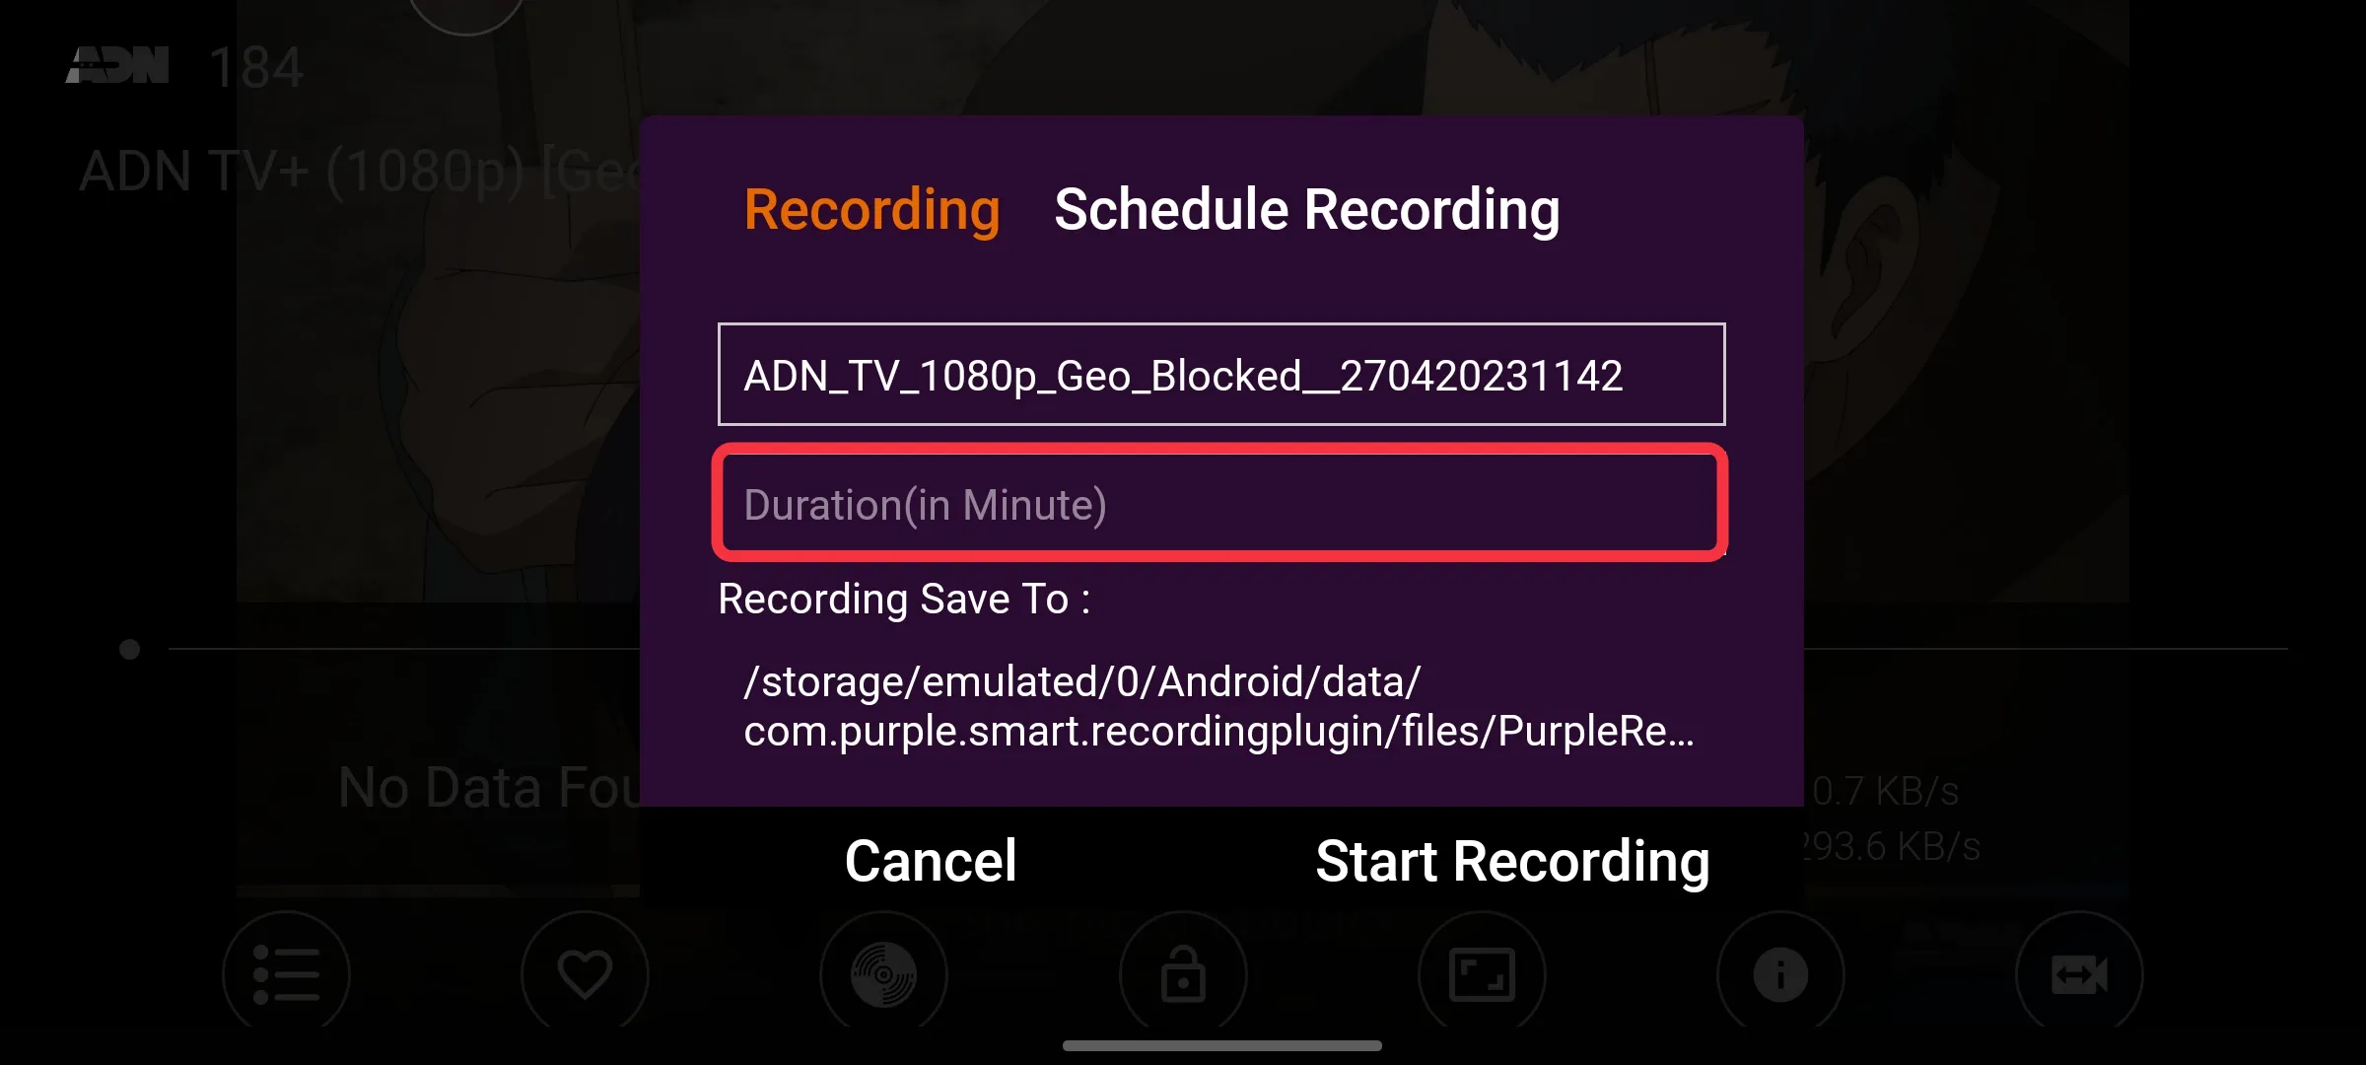Cancel the recording dialog
The height and width of the screenshot is (1065, 2366).
point(931,861)
